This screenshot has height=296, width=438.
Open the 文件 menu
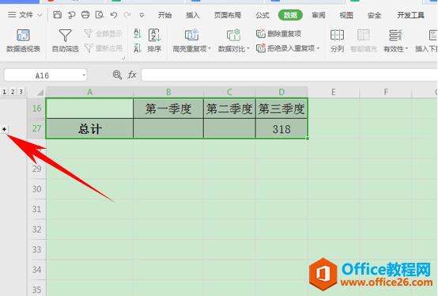(x=25, y=15)
